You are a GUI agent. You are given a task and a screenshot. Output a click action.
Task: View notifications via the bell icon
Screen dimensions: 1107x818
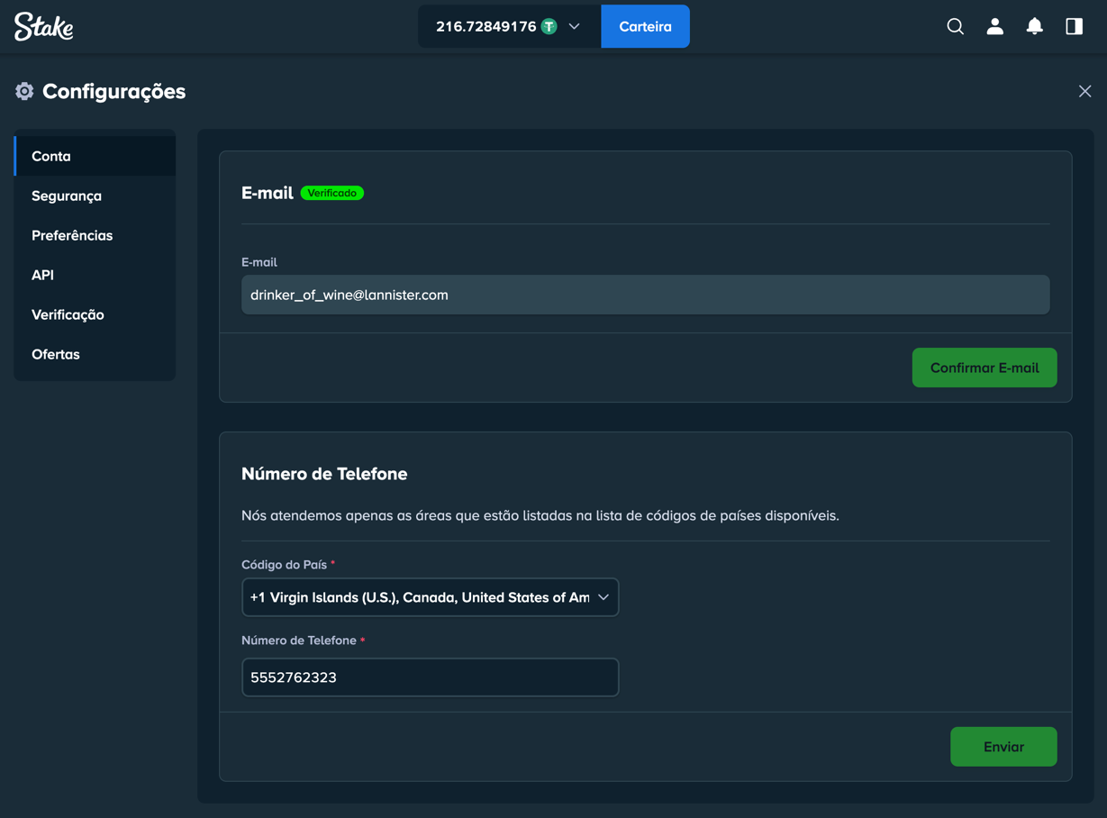pos(1034,26)
